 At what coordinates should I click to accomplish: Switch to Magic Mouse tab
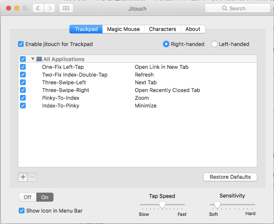point(123,29)
